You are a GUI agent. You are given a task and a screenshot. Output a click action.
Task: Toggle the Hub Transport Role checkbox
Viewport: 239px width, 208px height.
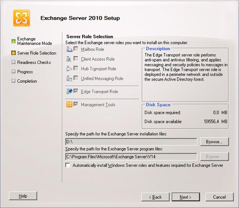click(x=76, y=68)
